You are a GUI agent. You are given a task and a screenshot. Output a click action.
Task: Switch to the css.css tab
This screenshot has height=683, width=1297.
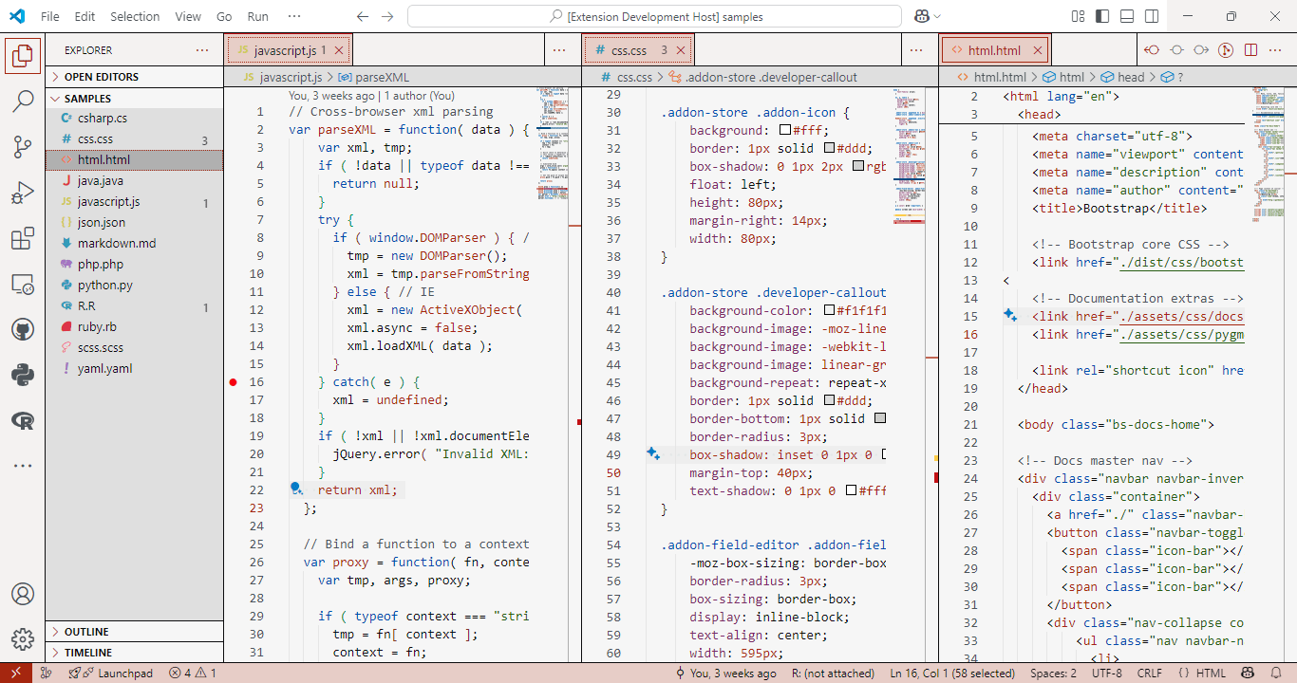click(x=638, y=50)
